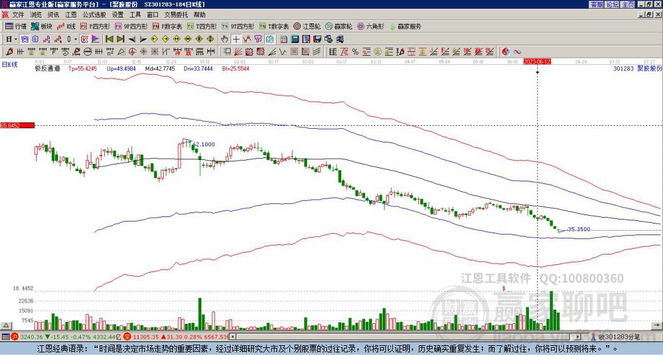Image resolution: width=663 pixels, height=355 pixels.
Task: Click the save floppy disk icon
Action: click(x=317, y=40)
